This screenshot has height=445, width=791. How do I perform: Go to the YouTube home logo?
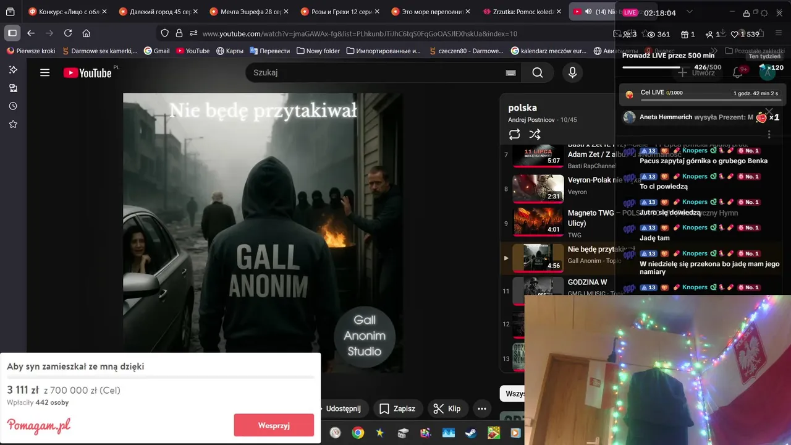point(87,73)
